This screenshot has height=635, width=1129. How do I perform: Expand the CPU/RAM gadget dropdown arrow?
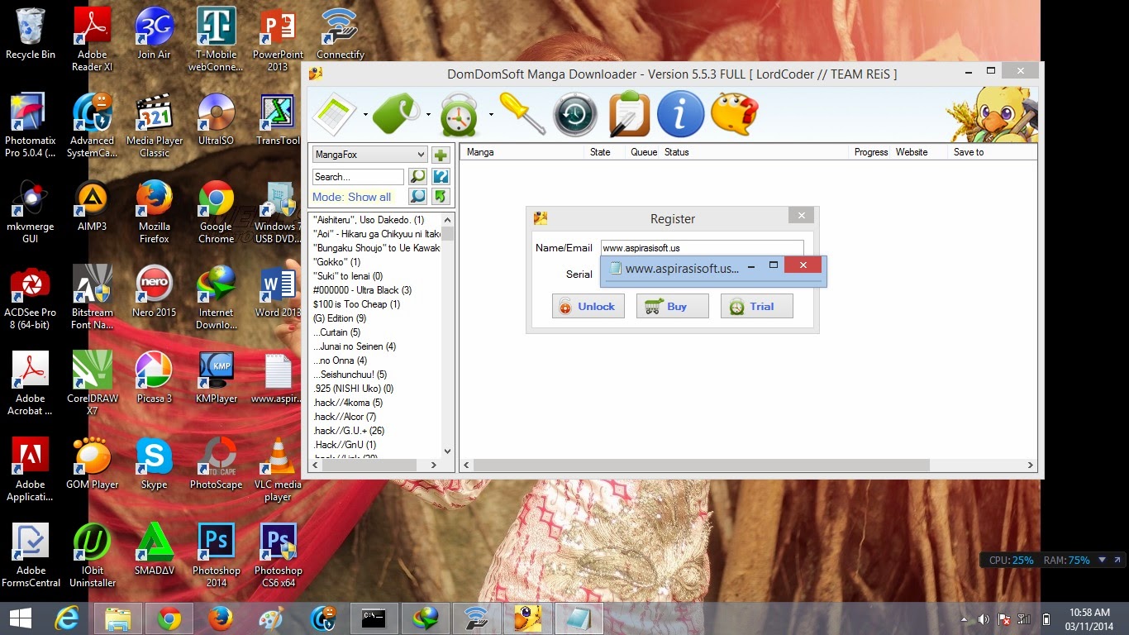pyautogui.click(x=1100, y=560)
